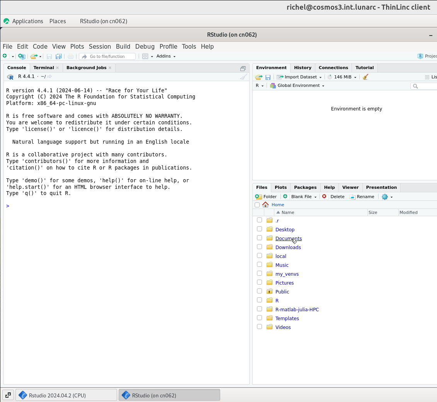Open the Import Dataset dropdown
This screenshot has width=437, height=402.
point(299,77)
